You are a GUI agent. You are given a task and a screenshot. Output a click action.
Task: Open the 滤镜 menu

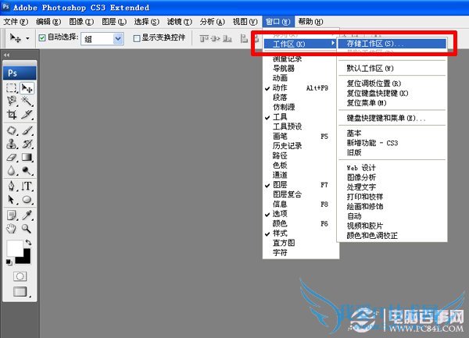pyautogui.click(x=180, y=22)
